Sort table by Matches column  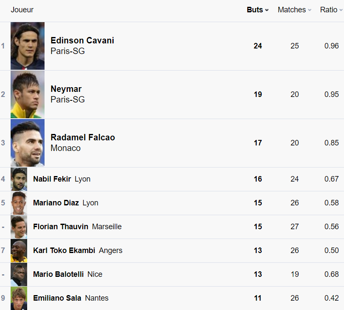(x=294, y=10)
